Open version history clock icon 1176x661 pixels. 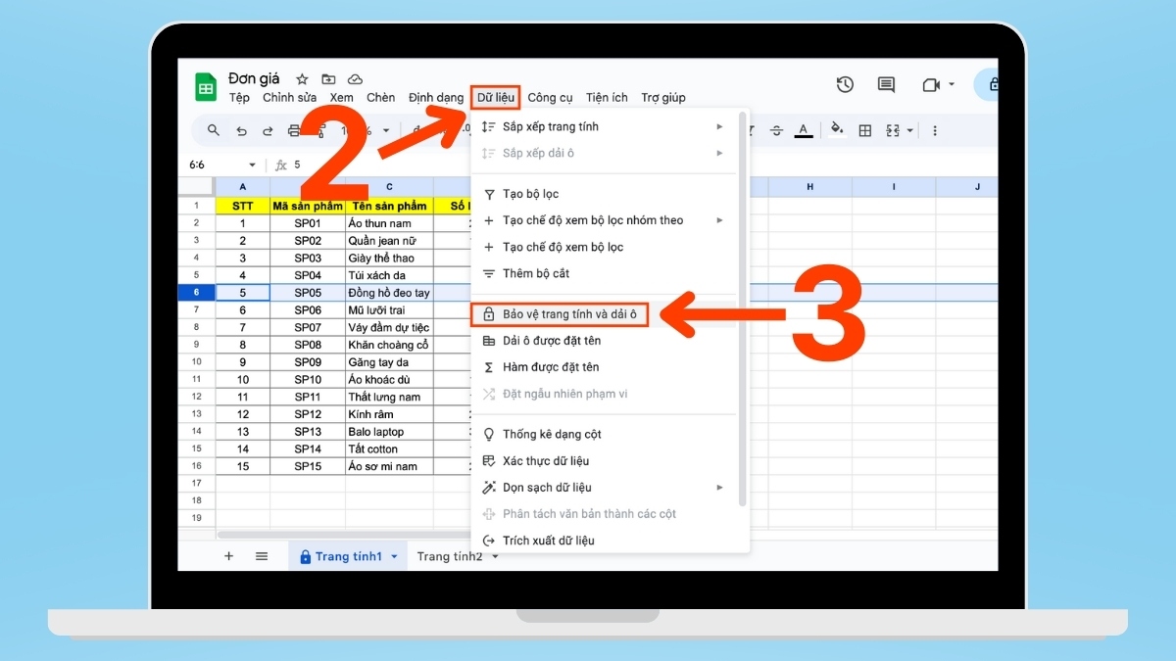pyautogui.click(x=845, y=85)
